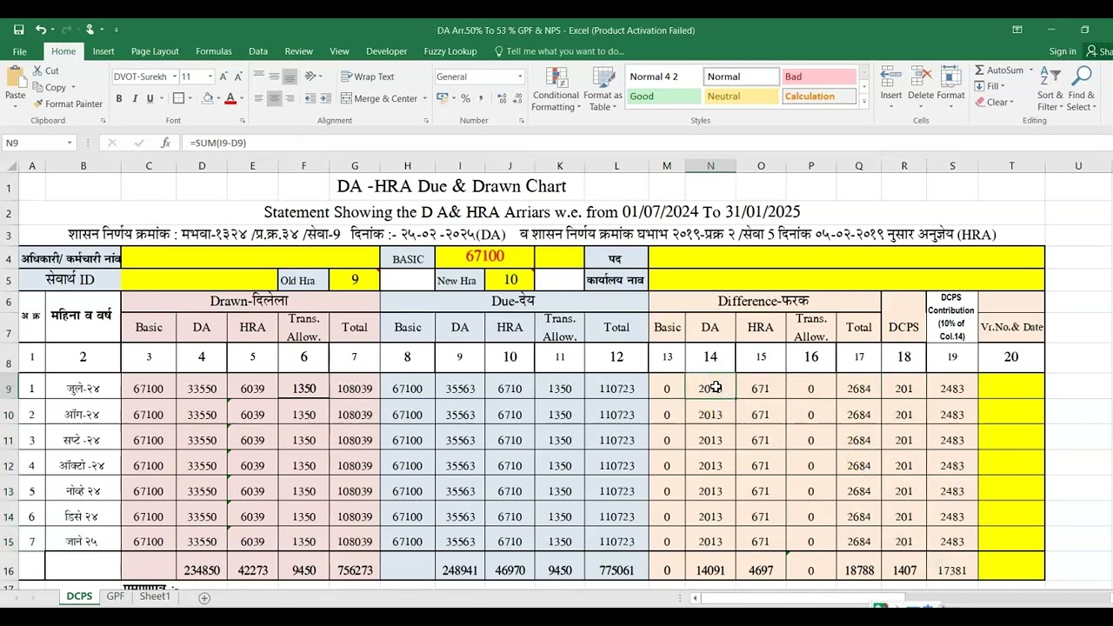Screen dimensions: 1113x626
Task: Expand the cell styles gallery
Action: point(863,103)
